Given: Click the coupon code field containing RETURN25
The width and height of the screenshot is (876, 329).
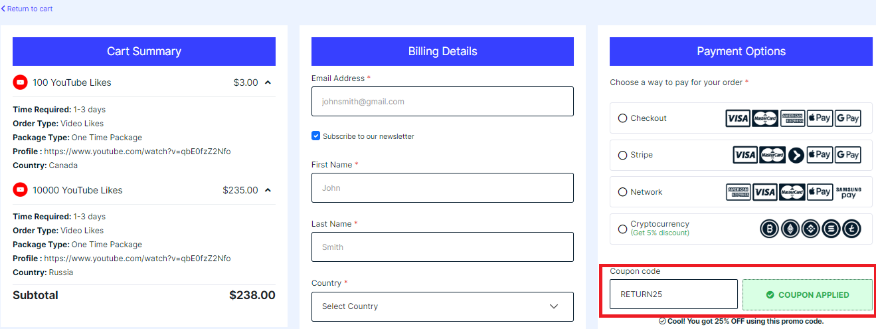Looking at the screenshot, I should [x=673, y=294].
